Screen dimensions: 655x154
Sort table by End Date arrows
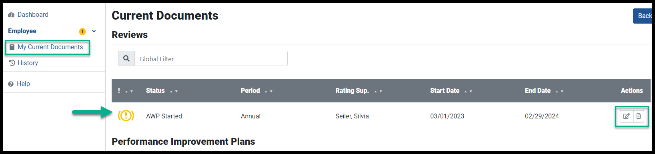click(559, 91)
